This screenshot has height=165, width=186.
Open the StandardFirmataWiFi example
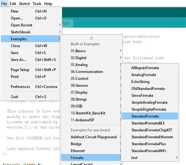pos(150,151)
